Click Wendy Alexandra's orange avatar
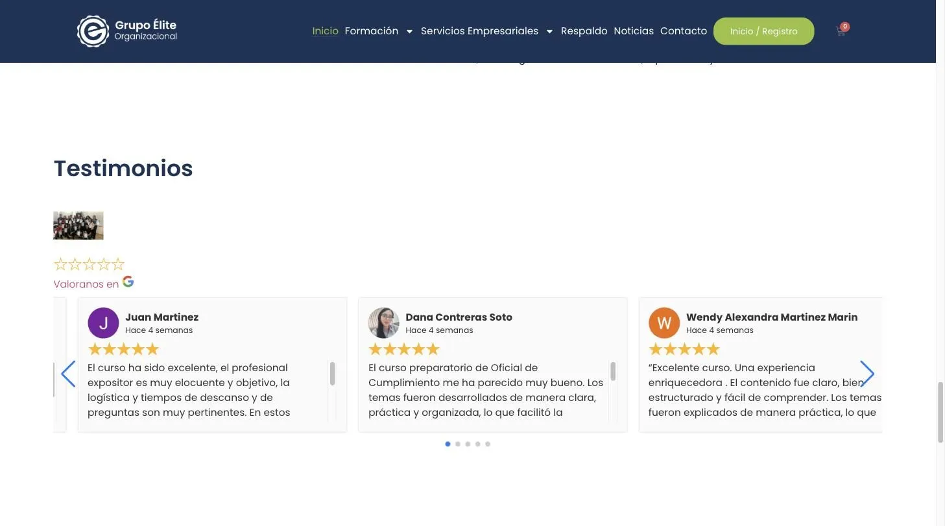The image size is (945, 526). [664, 323]
